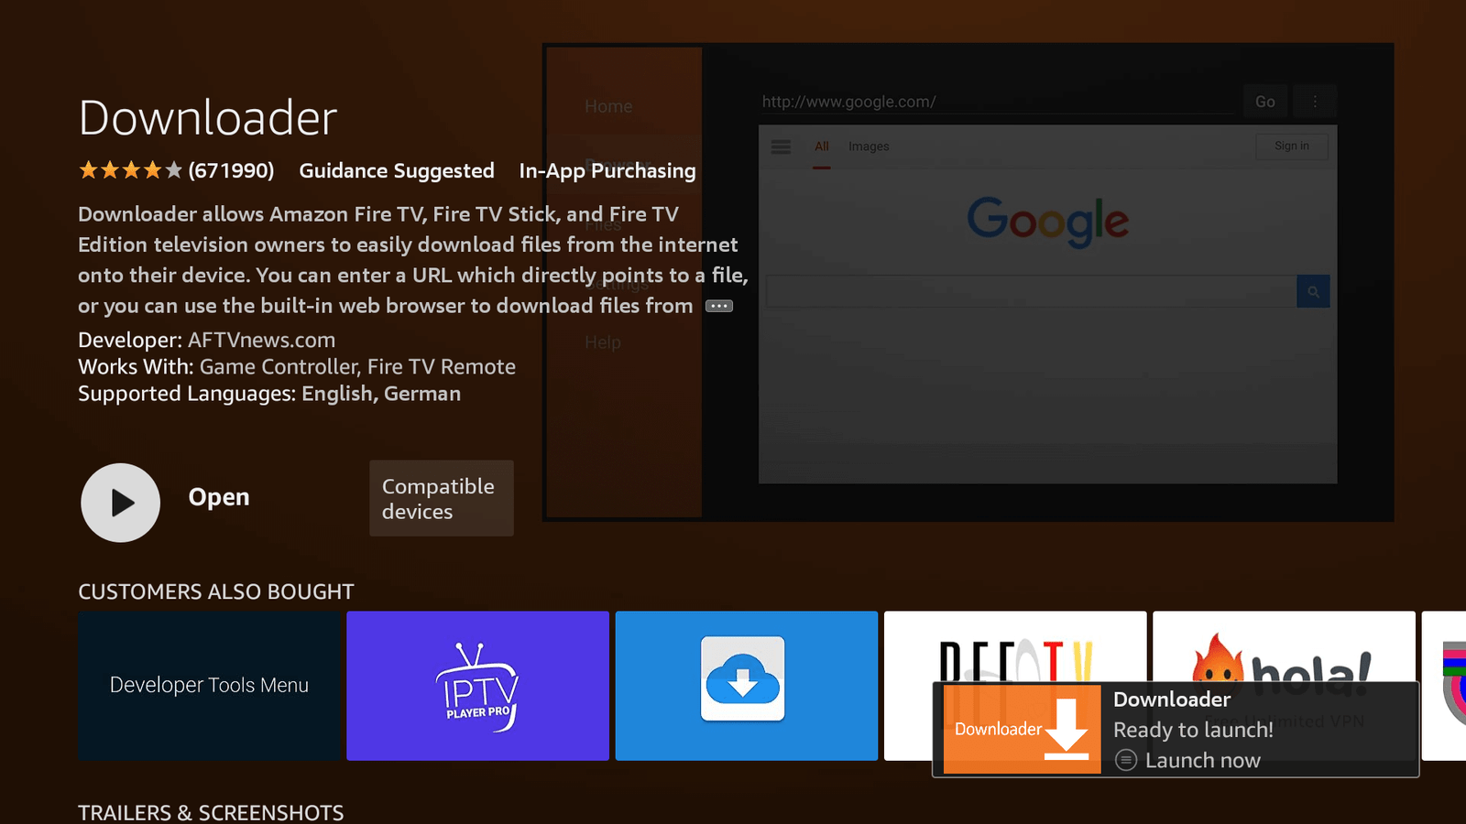Click the blue Google search magnifier icon
Image resolution: width=1466 pixels, height=824 pixels.
tap(1313, 291)
